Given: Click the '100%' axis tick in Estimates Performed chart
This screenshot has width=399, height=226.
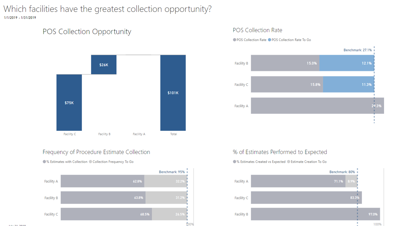Looking at the screenshot, I should 377,224.
